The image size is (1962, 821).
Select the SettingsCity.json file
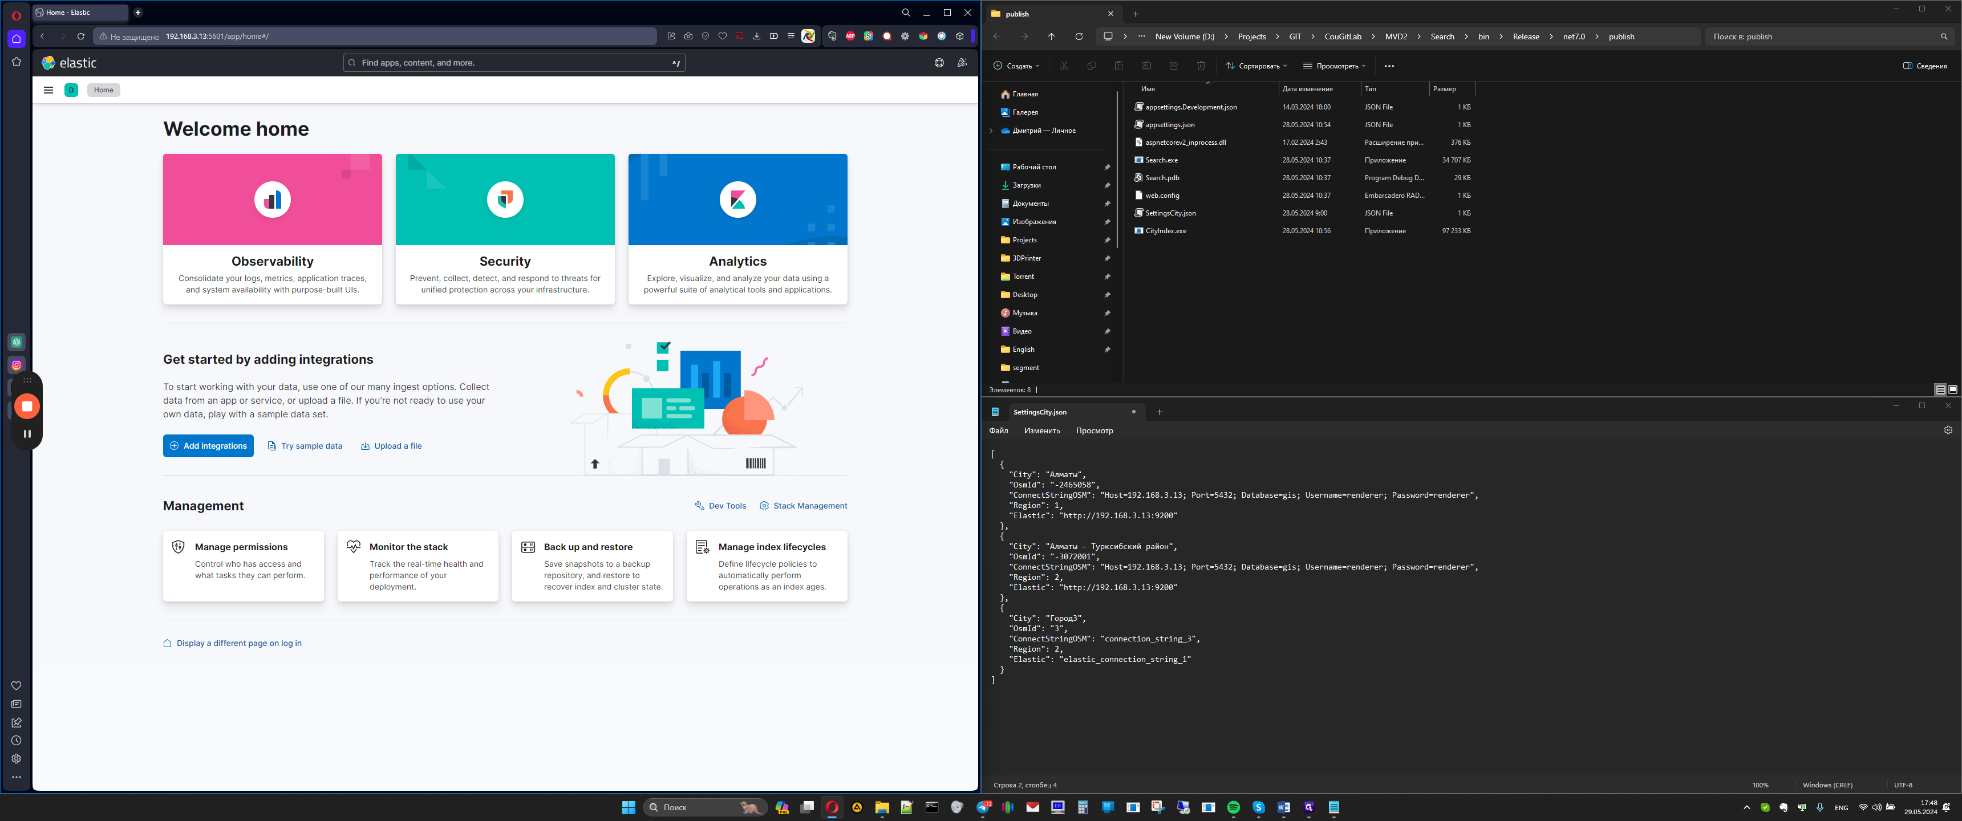pyautogui.click(x=1170, y=213)
